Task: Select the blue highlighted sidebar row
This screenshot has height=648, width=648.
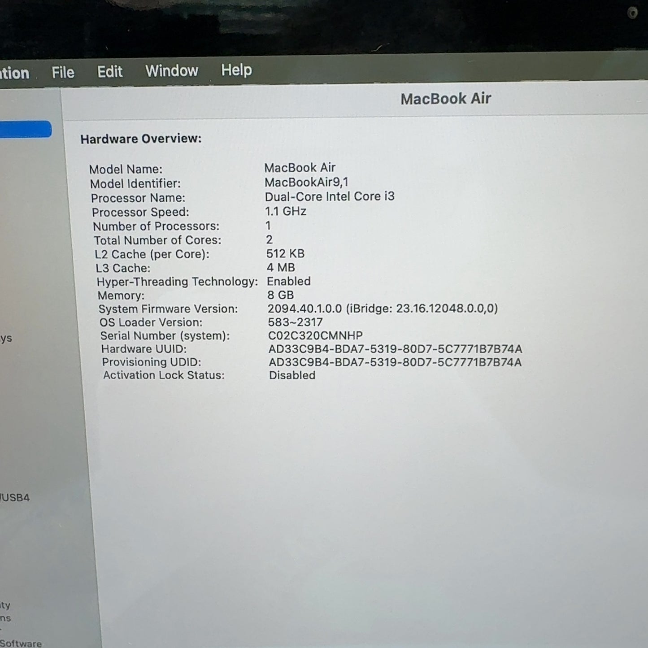Action: 26,130
